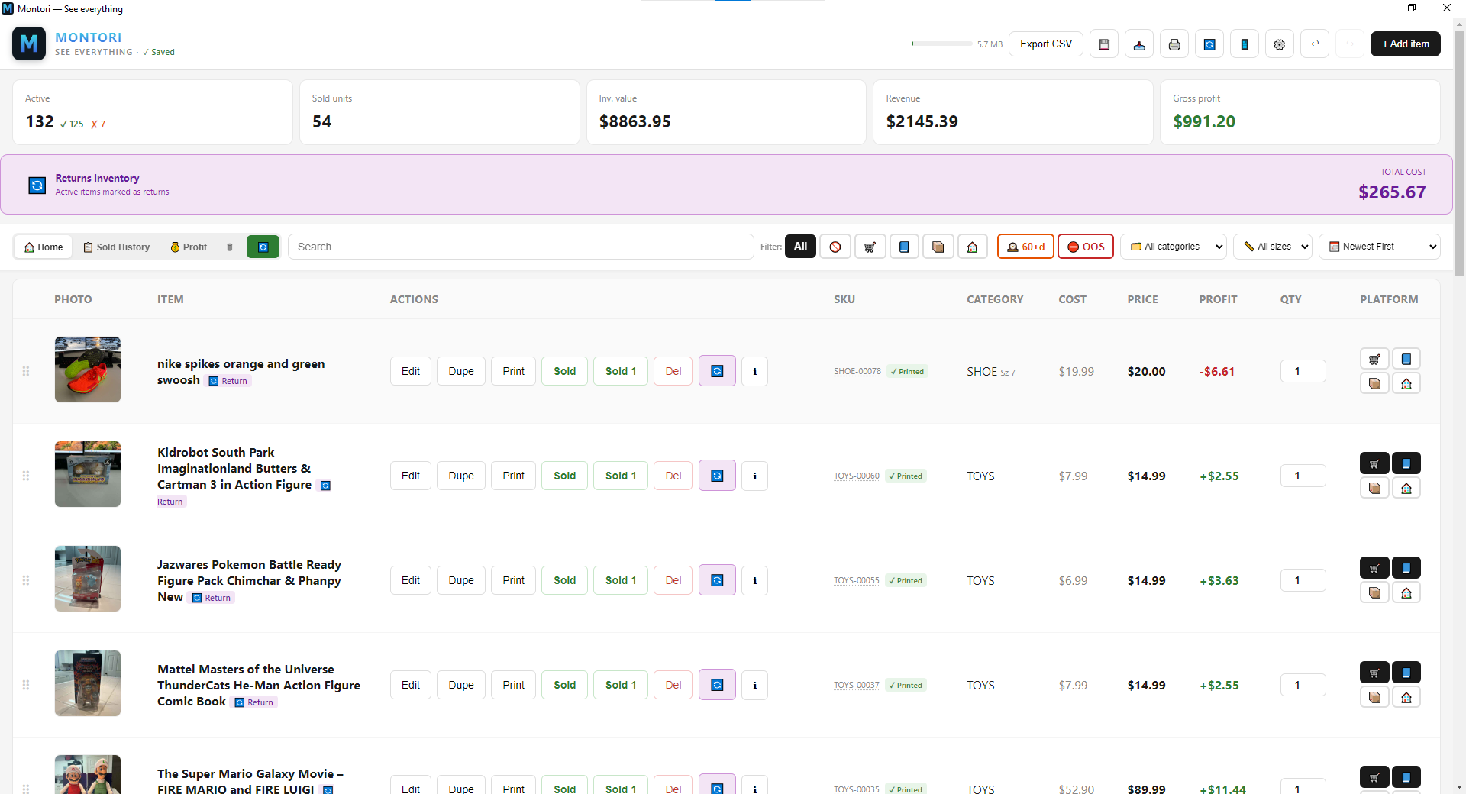Grab drag handle of Mattel Masters row
The width and height of the screenshot is (1466, 794).
click(x=26, y=685)
